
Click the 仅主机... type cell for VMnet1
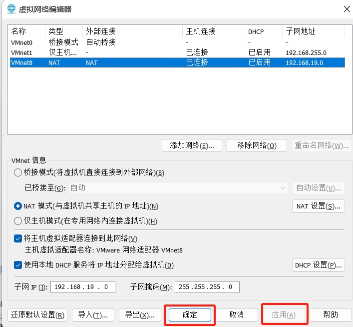click(63, 52)
